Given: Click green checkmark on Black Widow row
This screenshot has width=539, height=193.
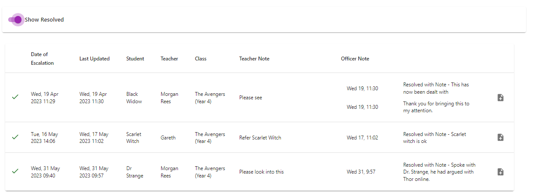Looking at the screenshot, I should (x=15, y=98).
